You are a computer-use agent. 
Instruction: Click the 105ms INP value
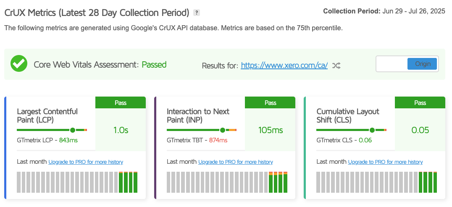[271, 130]
